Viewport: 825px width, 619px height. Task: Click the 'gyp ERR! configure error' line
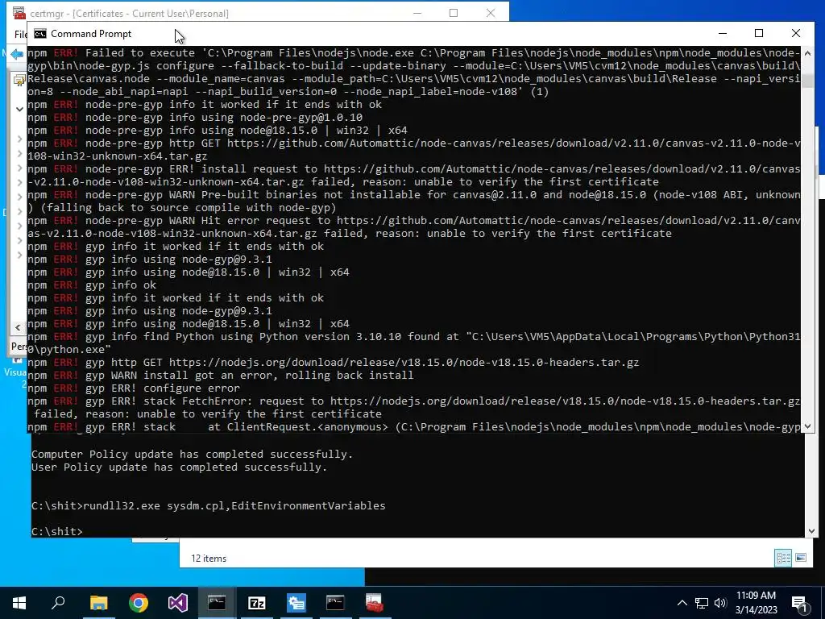134,388
